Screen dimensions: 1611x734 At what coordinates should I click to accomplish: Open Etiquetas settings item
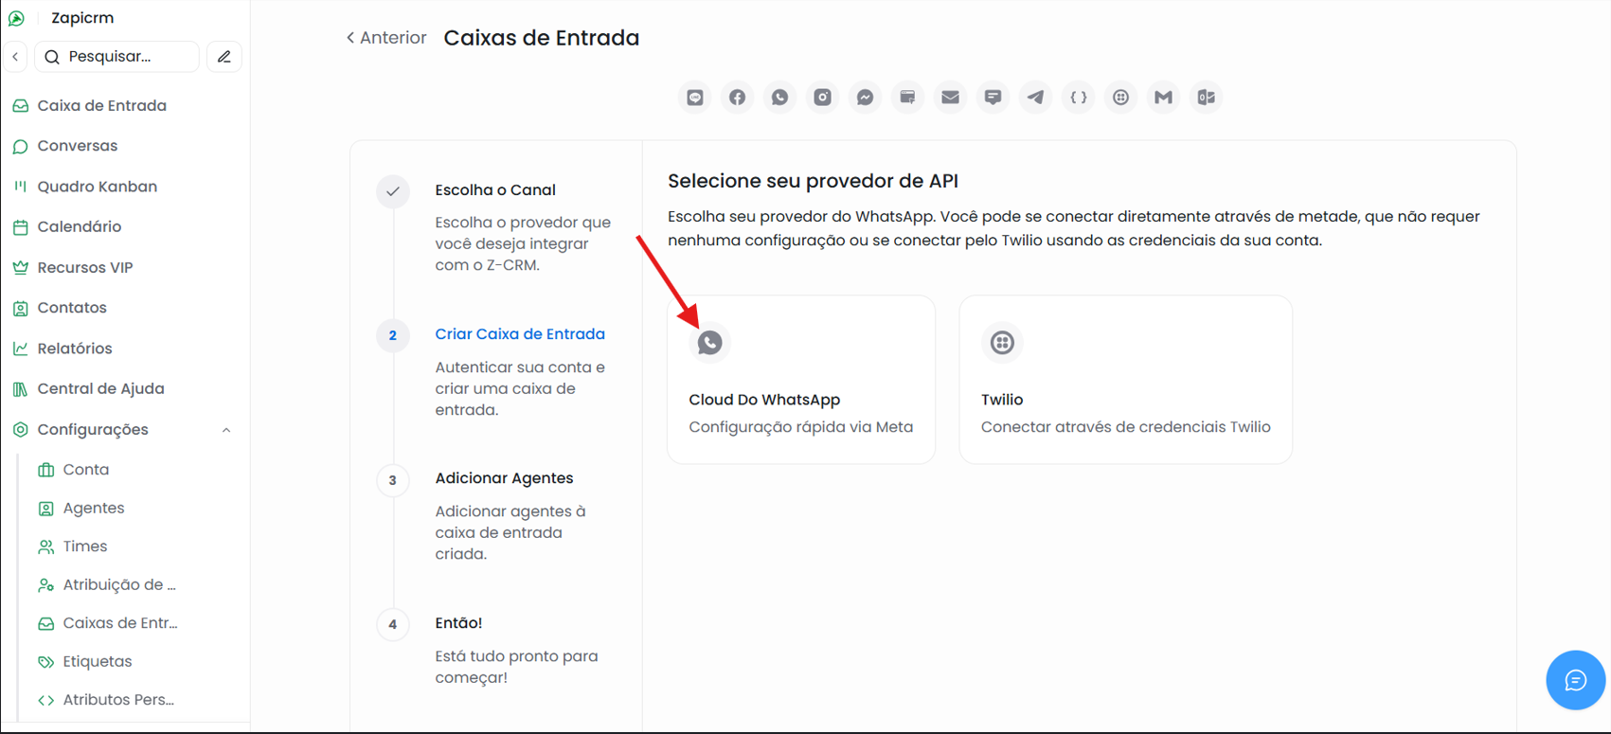point(98,662)
